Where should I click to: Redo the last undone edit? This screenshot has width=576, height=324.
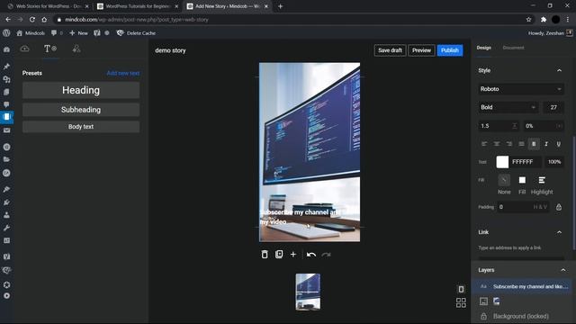pyautogui.click(x=326, y=255)
